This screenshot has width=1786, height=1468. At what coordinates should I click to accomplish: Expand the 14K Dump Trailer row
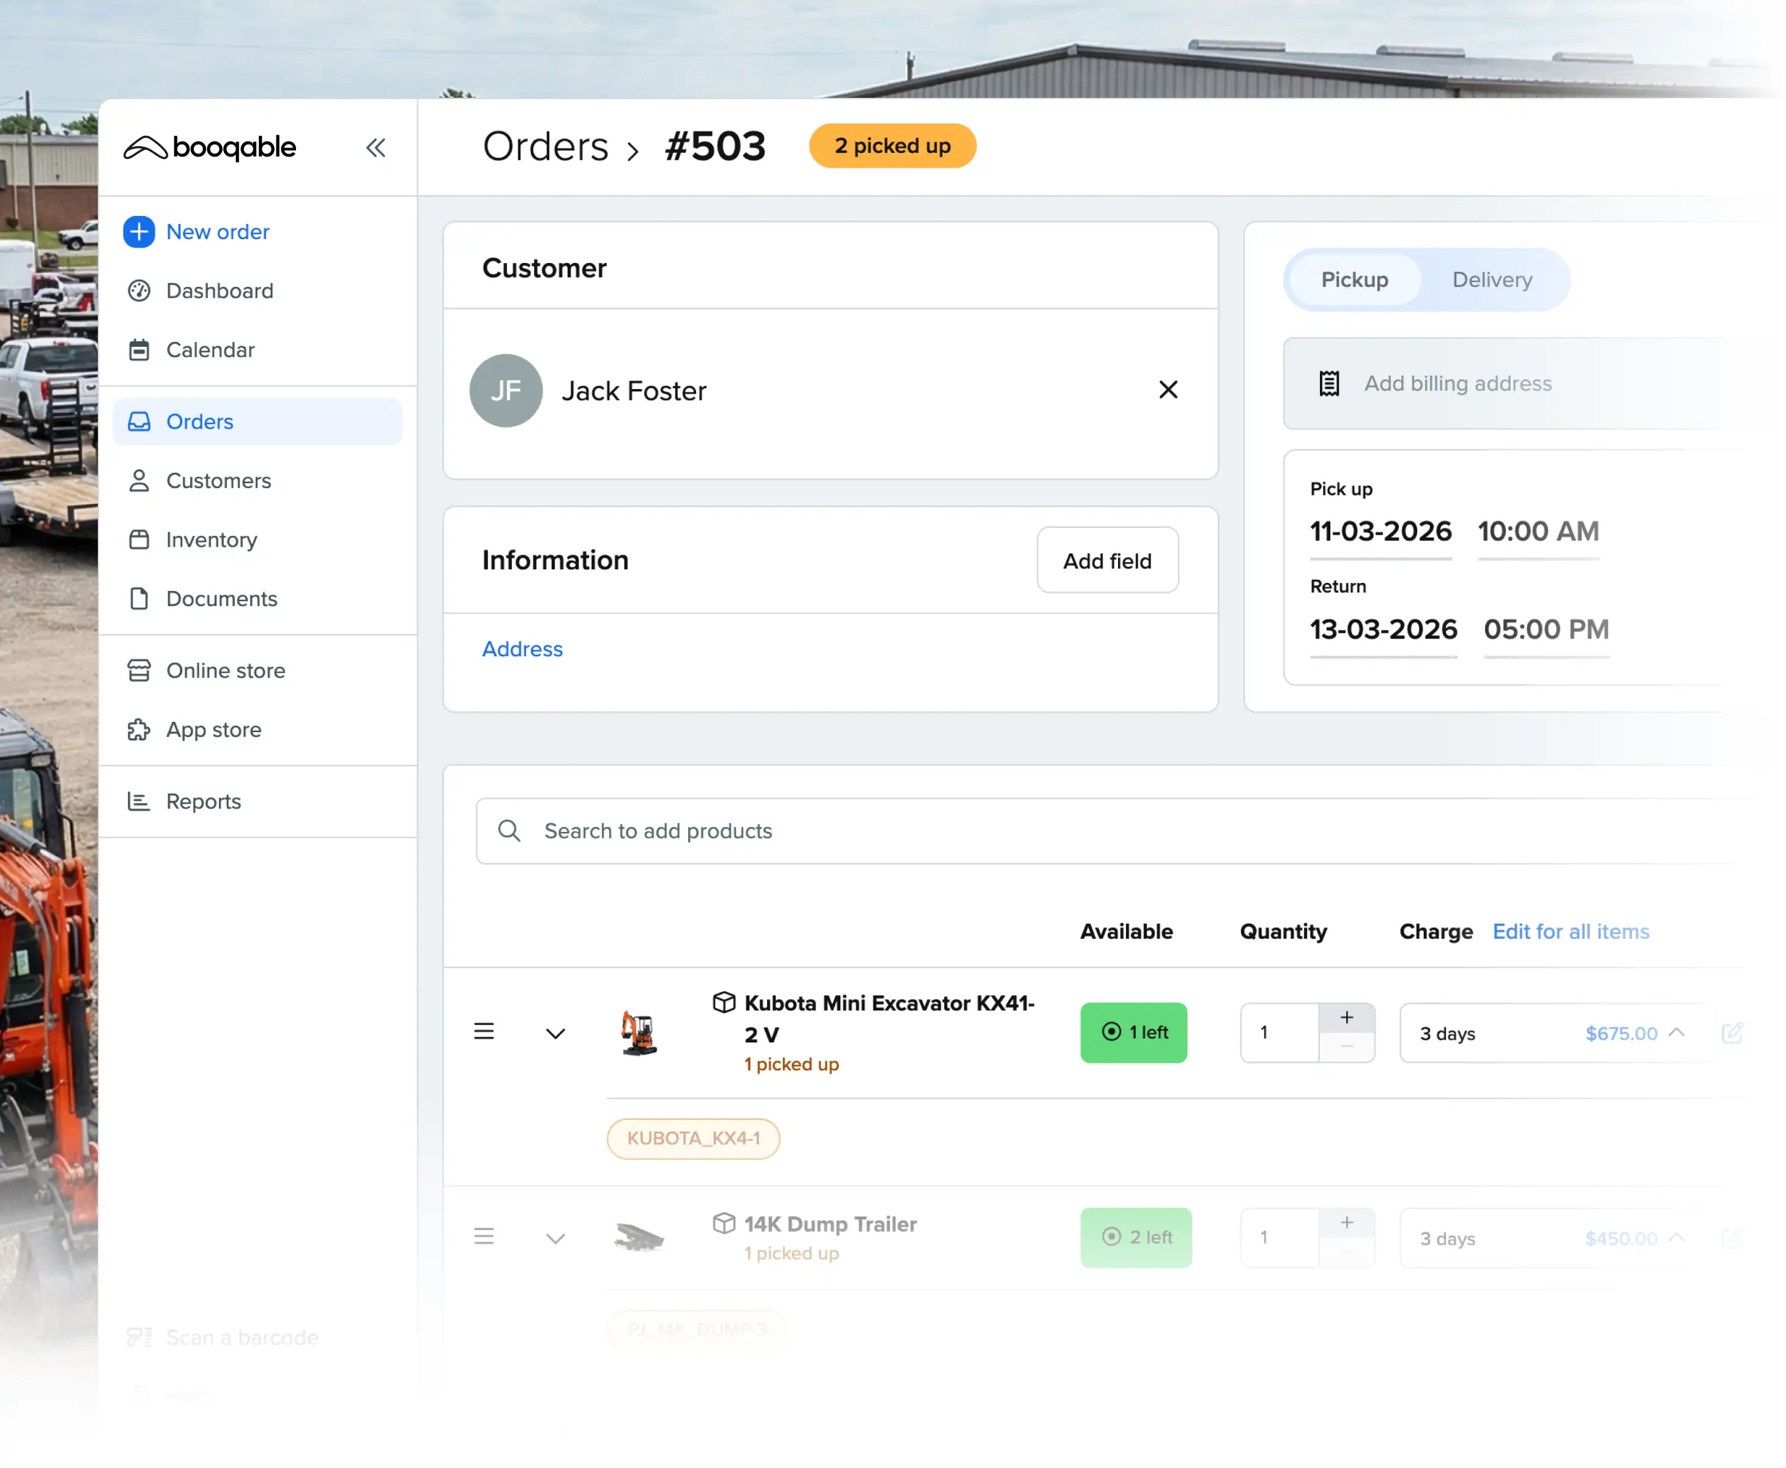[555, 1237]
